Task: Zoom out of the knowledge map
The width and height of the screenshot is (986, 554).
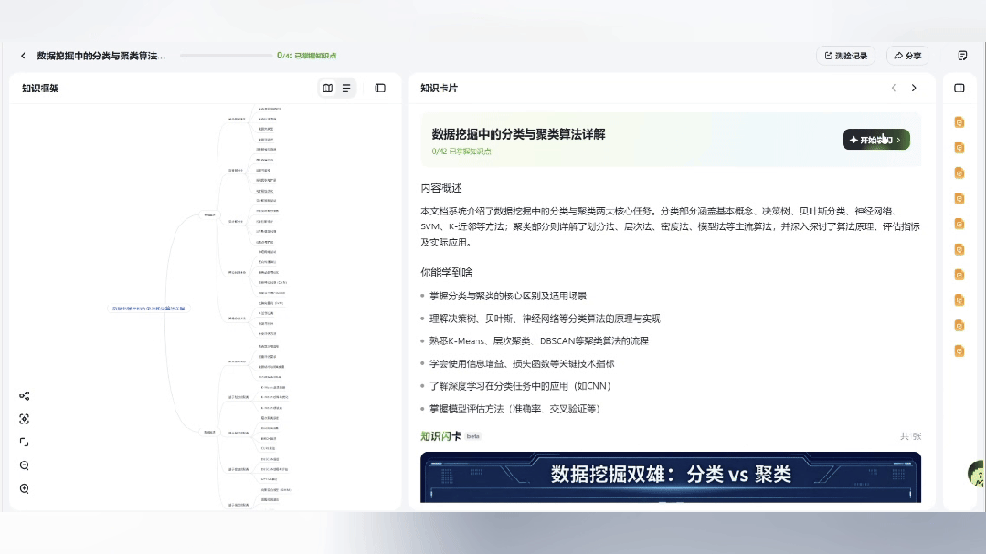Action: click(24, 465)
